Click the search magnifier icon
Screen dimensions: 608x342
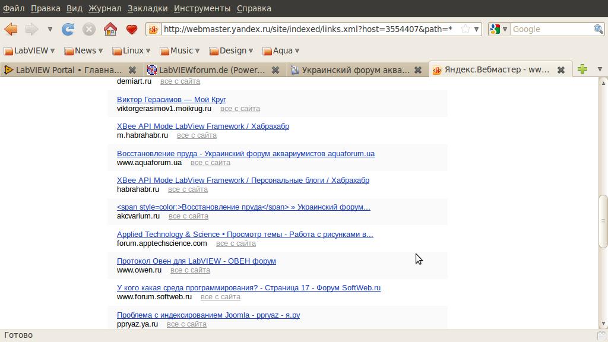598,29
